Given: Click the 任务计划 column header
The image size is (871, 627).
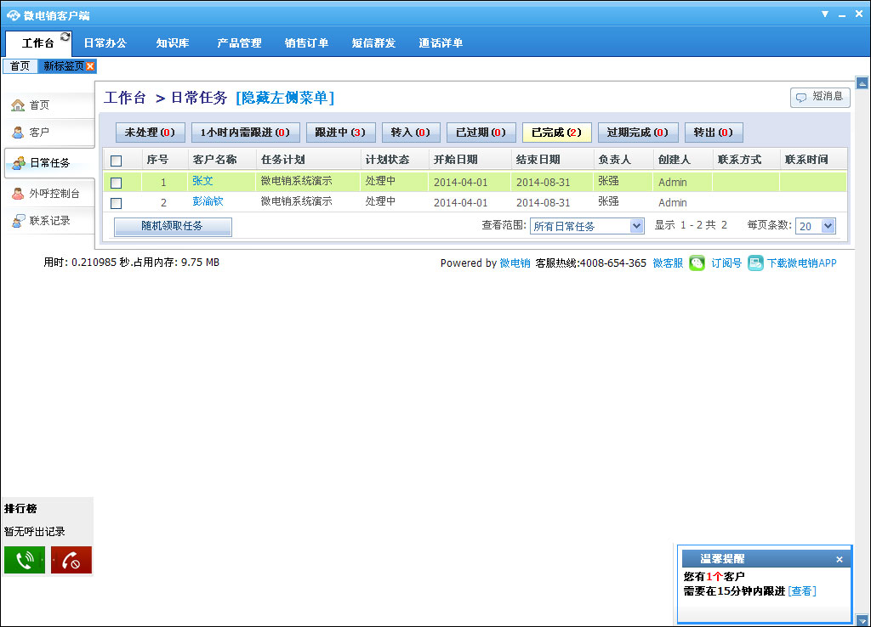Looking at the screenshot, I should [x=282, y=160].
